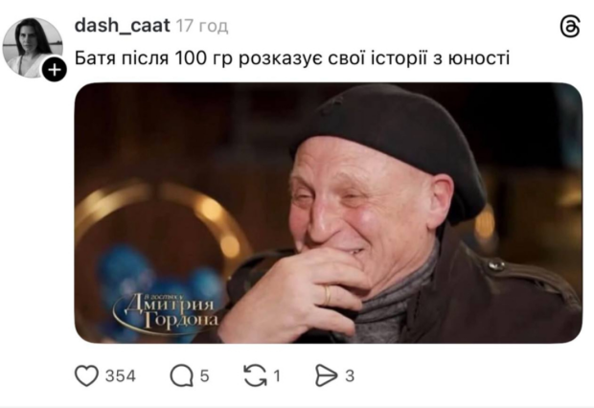Click the "Дмитрия Гордона" watermark in the image
Image resolution: width=594 pixels, height=408 pixels.
(x=167, y=311)
